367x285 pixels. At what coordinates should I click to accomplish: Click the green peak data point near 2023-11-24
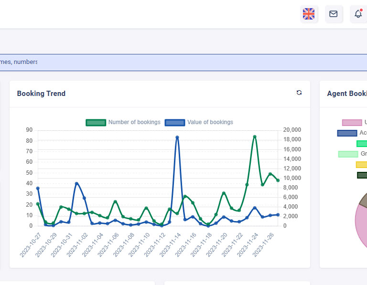pos(255,137)
